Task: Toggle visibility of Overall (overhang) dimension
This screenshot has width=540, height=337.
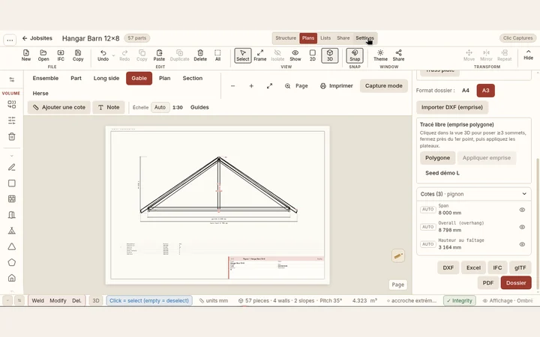Action: [x=522, y=227]
